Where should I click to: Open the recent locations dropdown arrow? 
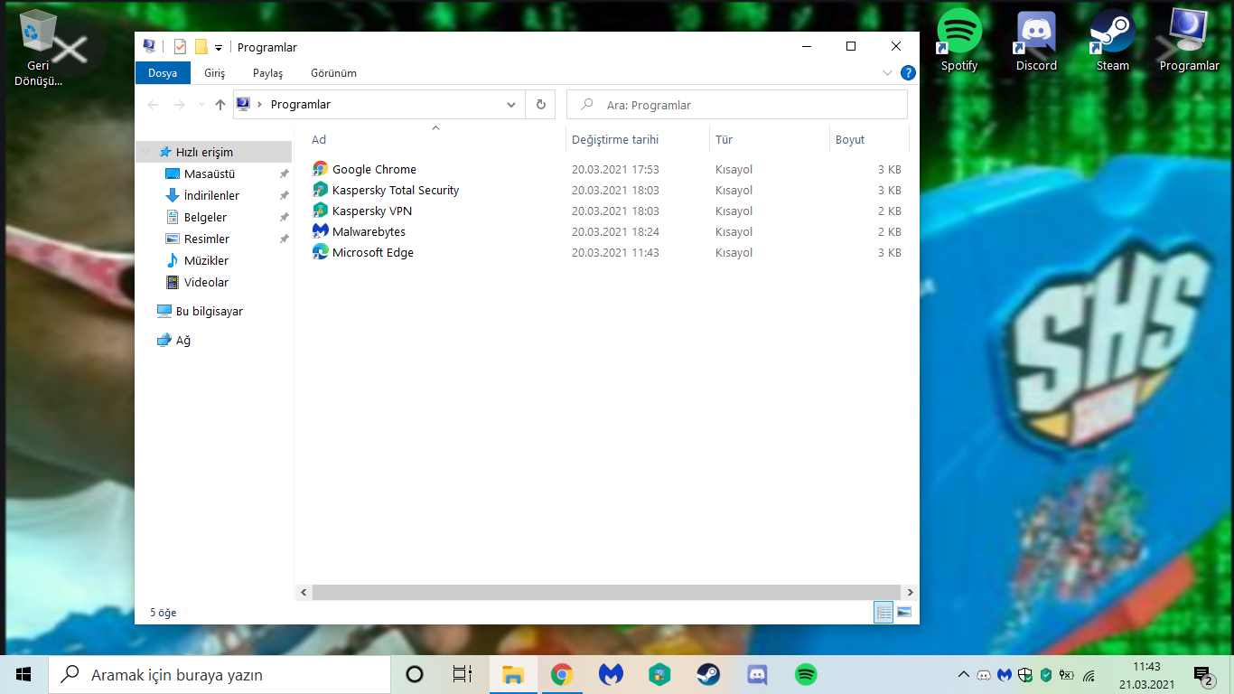[200, 105]
